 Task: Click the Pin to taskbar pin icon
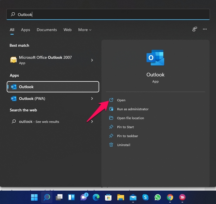(x=111, y=136)
